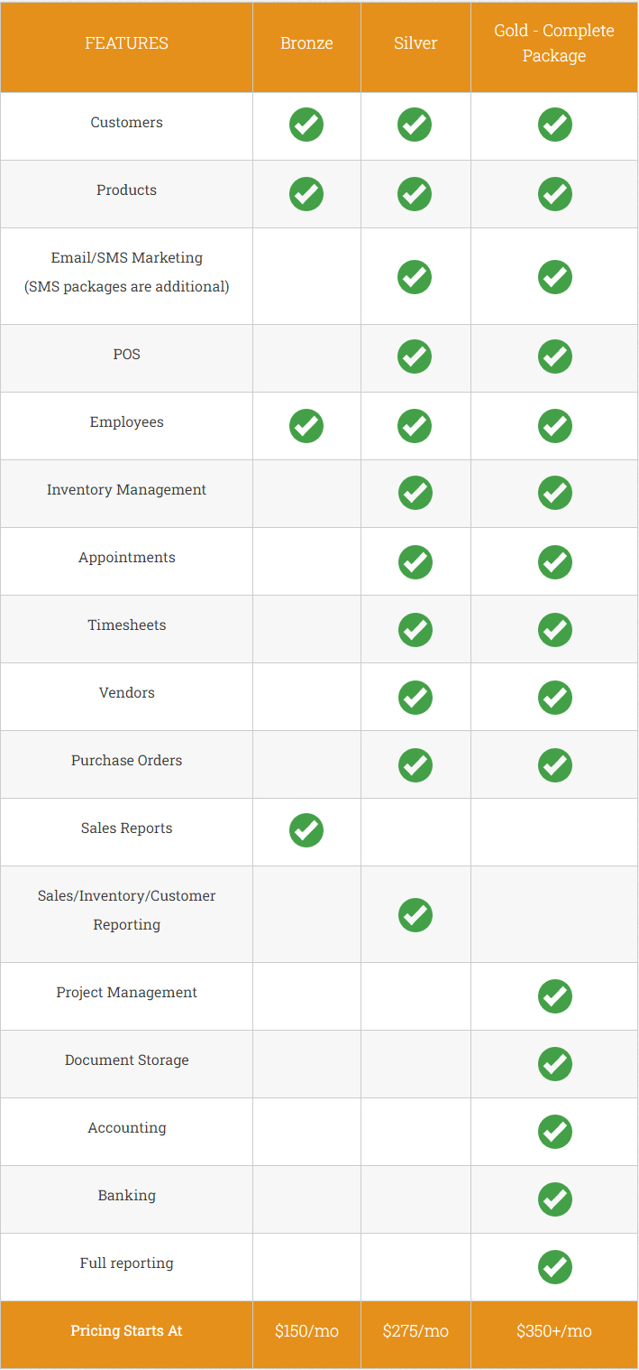Click Silver checkmark for Sales/Inventory/Customer Reporting
This screenshot has width=639, height=1370.
click(x=415, y=914)
